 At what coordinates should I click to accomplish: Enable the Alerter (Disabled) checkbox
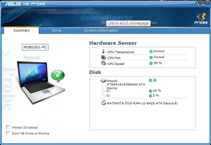8,127
